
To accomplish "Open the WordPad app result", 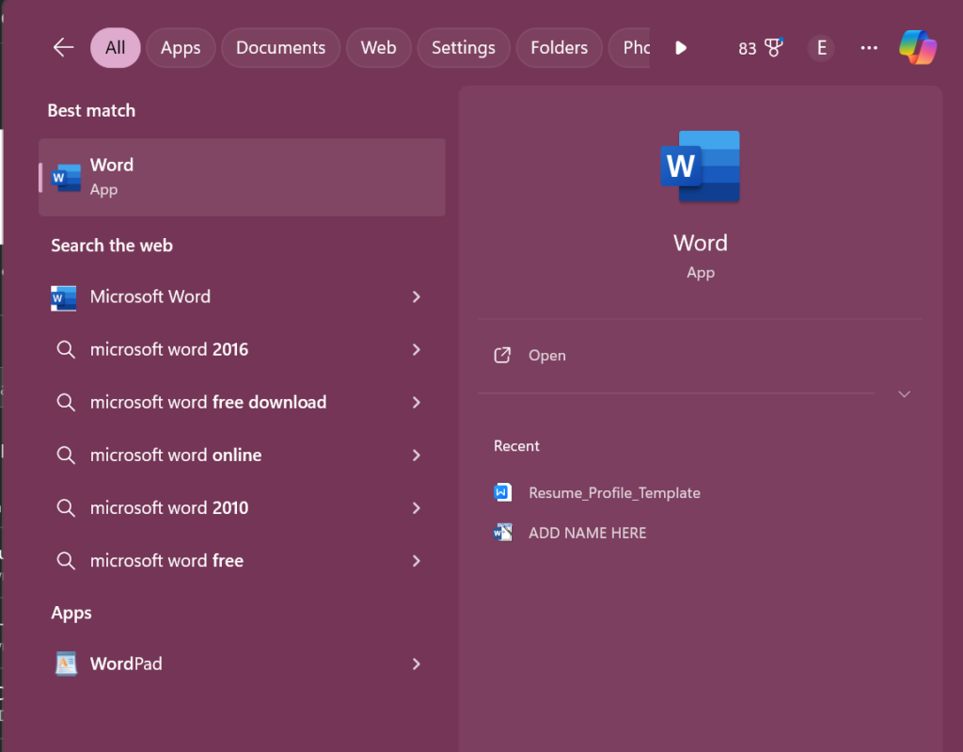I will click(241, 664).
